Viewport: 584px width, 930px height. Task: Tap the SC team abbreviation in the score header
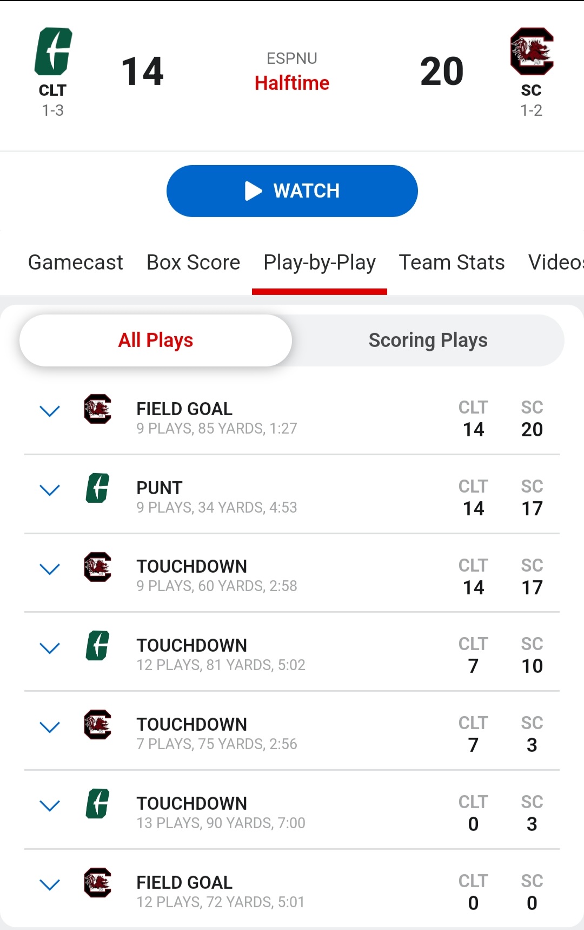tap(531, 90)
